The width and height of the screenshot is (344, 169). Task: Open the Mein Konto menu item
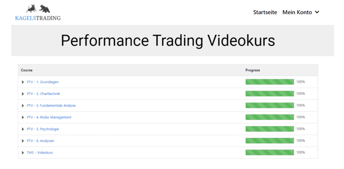[x=297, y=12]
